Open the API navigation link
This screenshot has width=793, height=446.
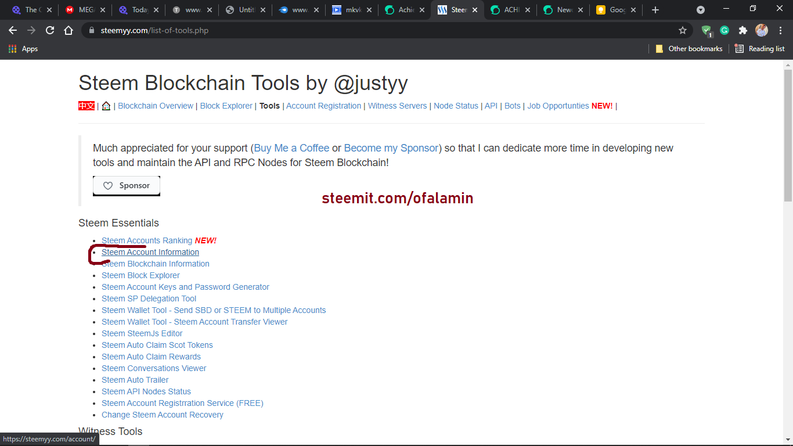(x=491, y=106)
